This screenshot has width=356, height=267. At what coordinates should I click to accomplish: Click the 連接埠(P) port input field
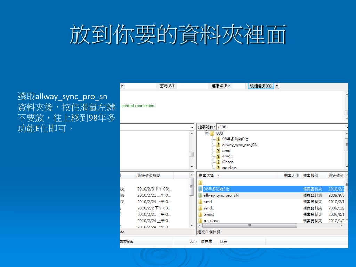click(x=238, y=86)
